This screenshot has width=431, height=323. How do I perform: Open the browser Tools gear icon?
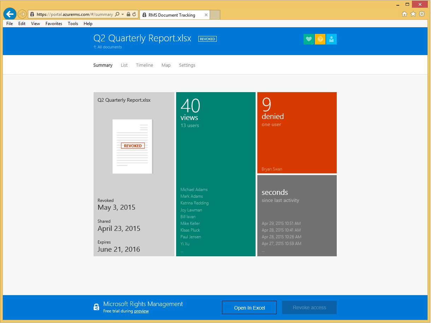pos(422,14)
